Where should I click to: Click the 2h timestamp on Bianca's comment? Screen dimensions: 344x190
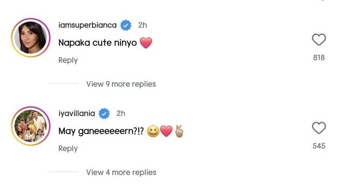(x=142, y=25)
